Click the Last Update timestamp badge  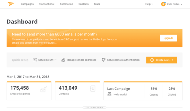click(x=94, y=108)
